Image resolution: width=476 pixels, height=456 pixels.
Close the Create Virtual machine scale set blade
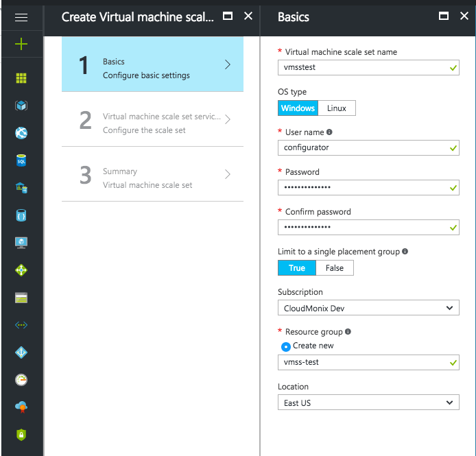pos(248,16)
